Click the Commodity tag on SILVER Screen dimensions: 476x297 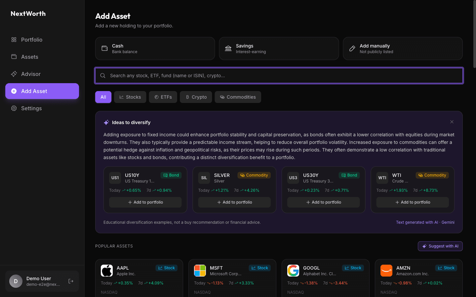[x=254, y=175]
